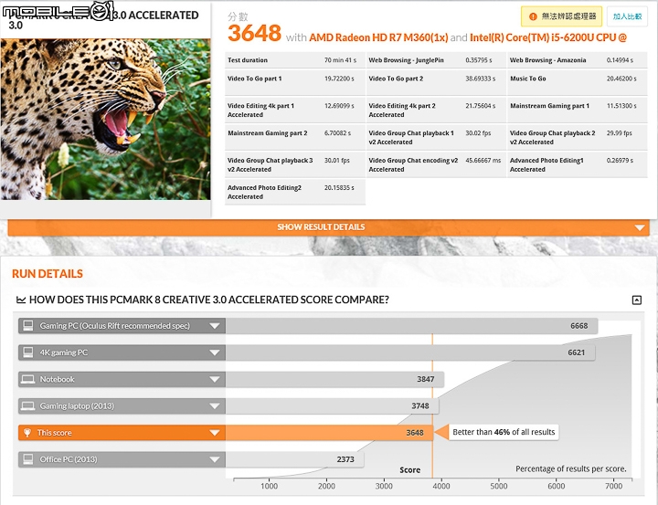
Task: Click the 3748 Gaming laptop bar value
Action: pos(420,406)
